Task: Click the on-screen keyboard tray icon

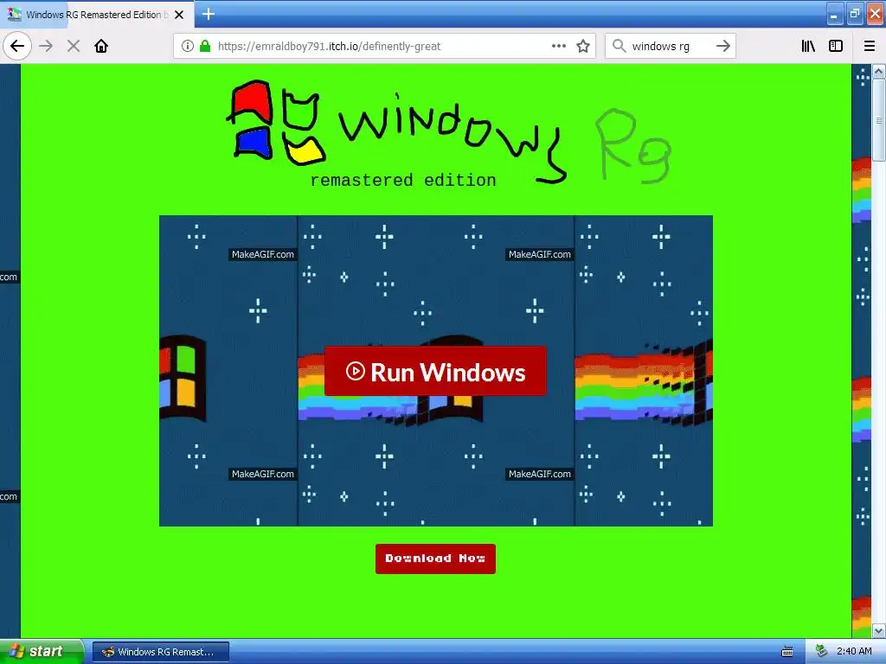Action: point(787,652)
